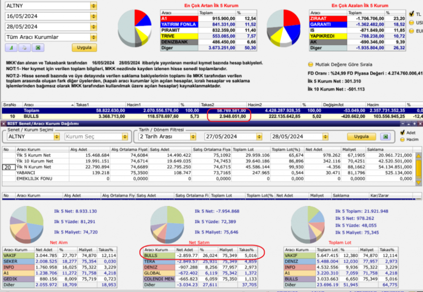Screen dimensions: 423x292
Task: Open the 16/05/2024 start date dropdown
Action: tap(93, 16)
